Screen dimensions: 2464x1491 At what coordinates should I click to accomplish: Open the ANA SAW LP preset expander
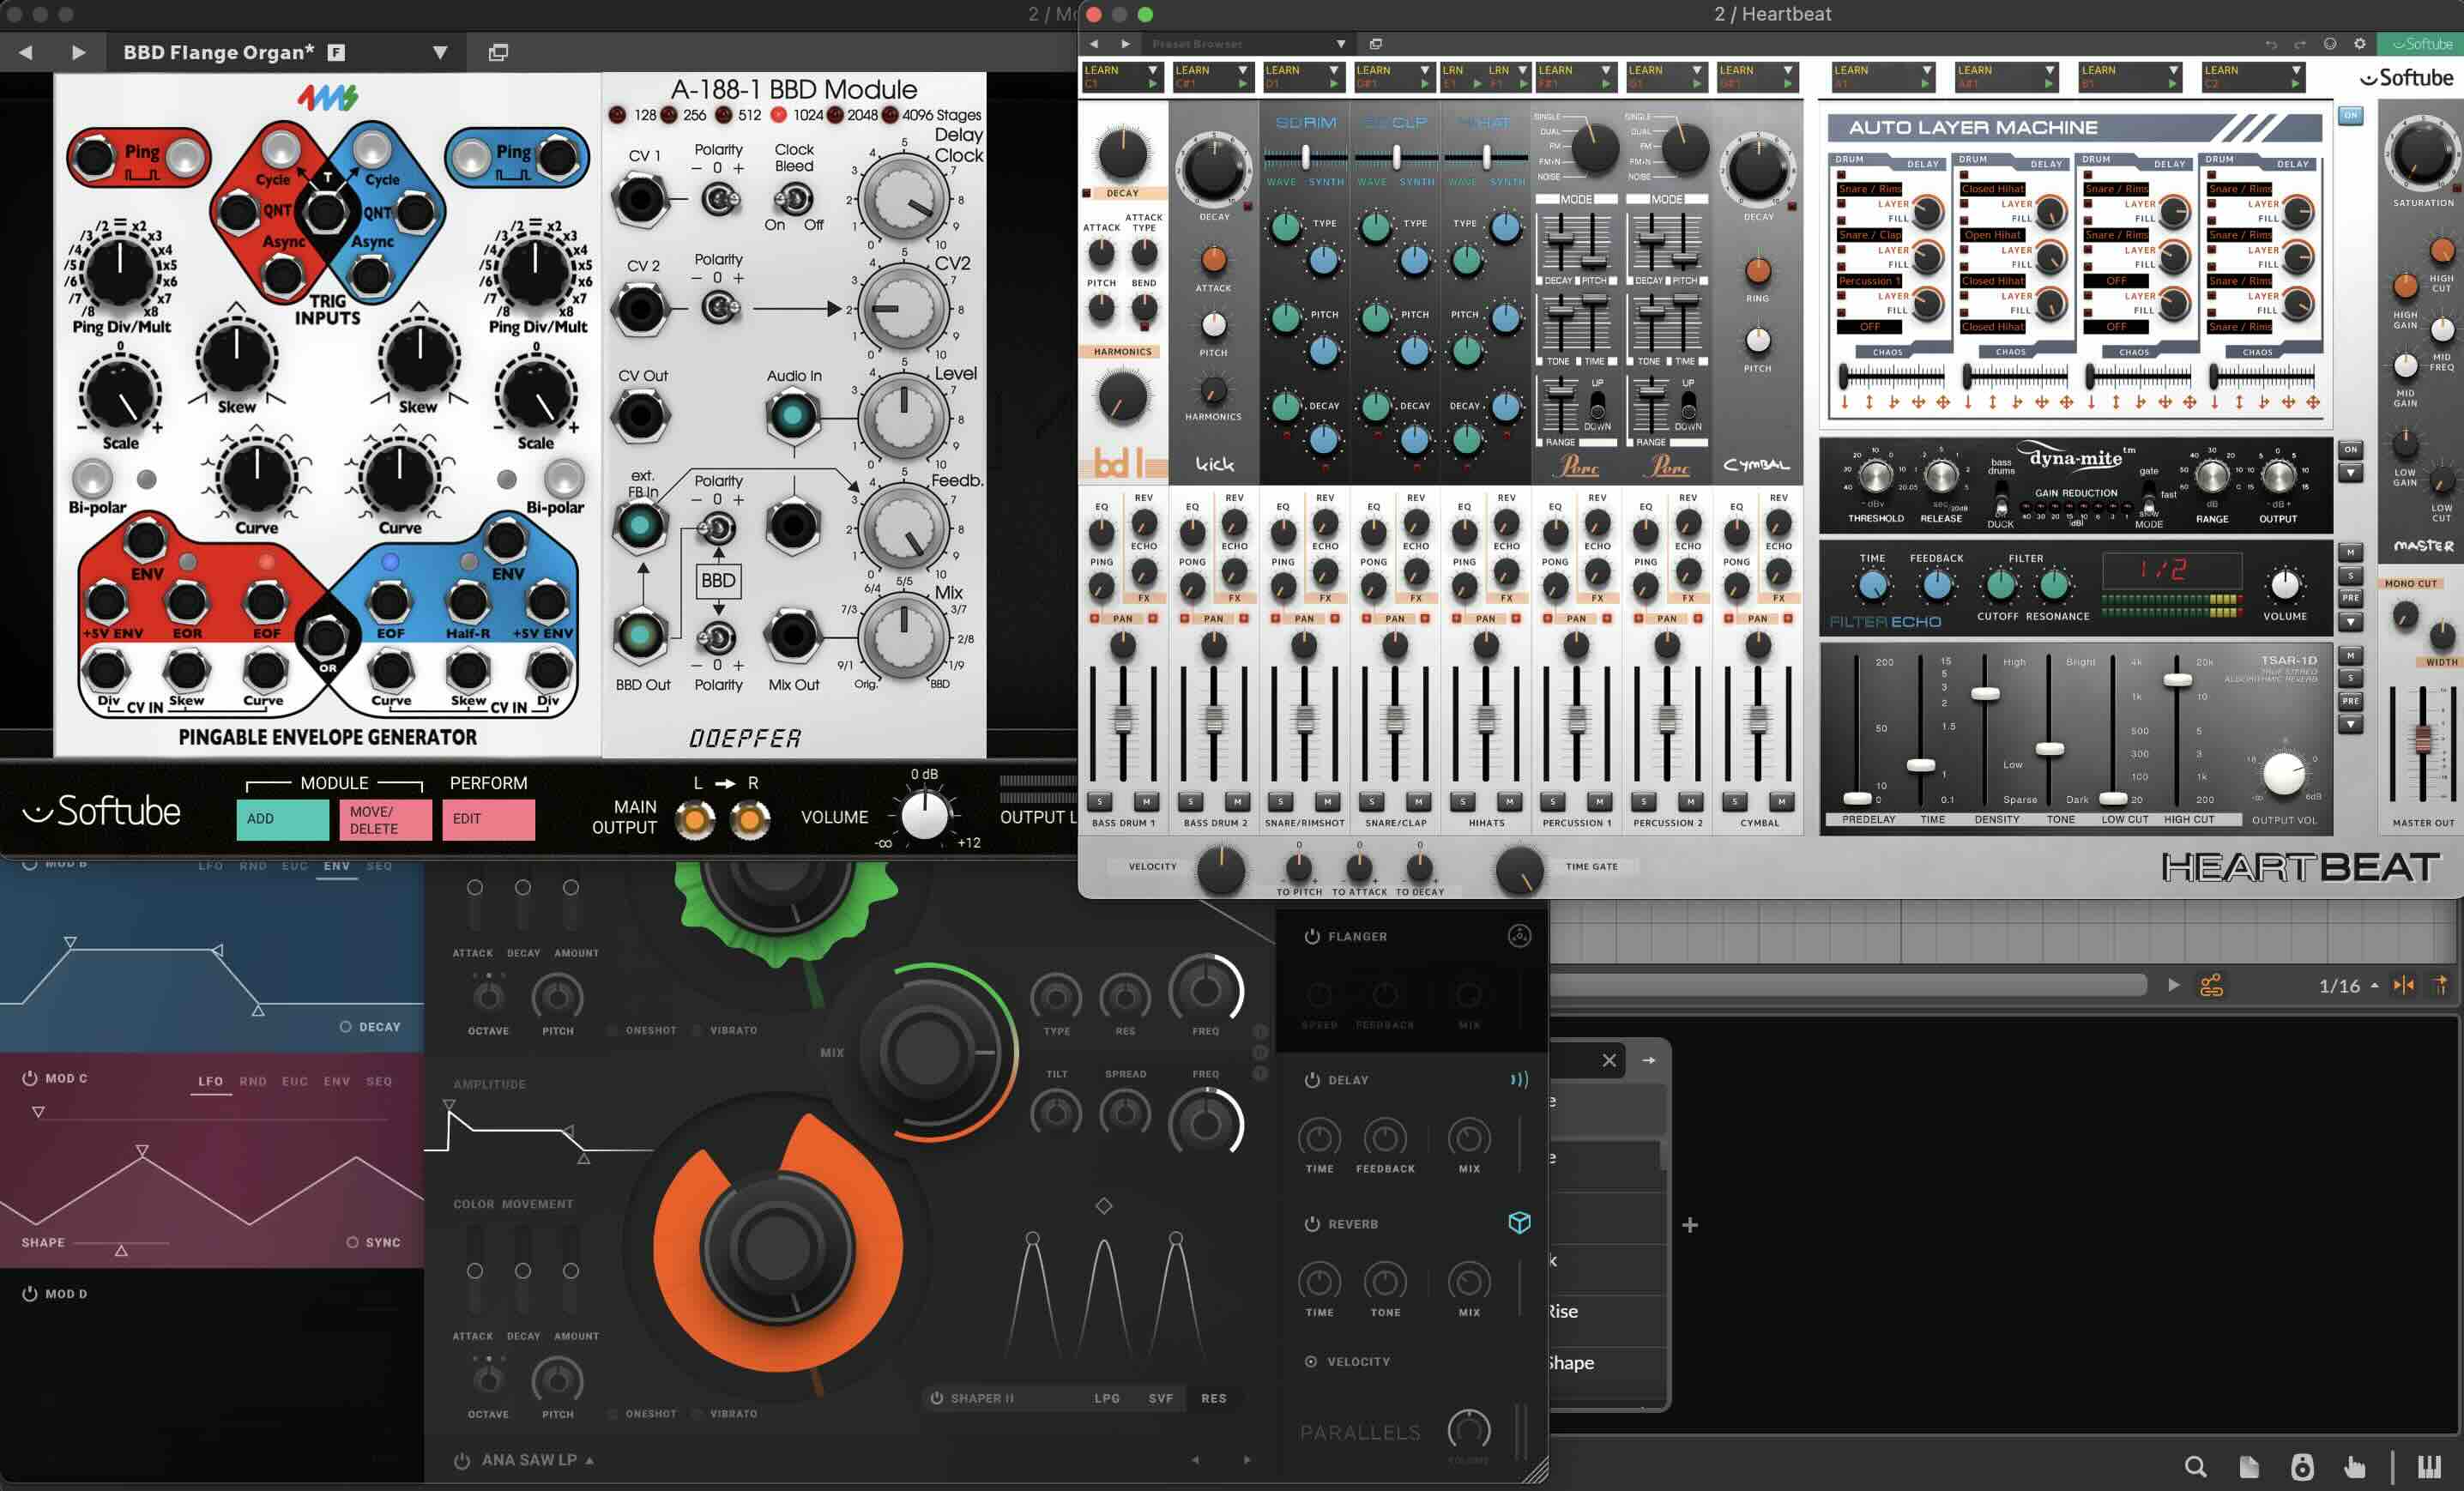[x=589, y=1460]
